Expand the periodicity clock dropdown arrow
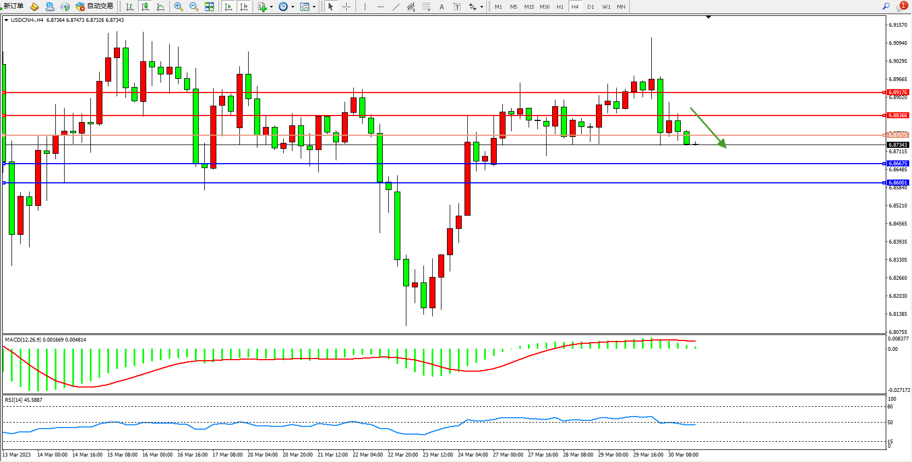912x462 pixels. [292, 7]
